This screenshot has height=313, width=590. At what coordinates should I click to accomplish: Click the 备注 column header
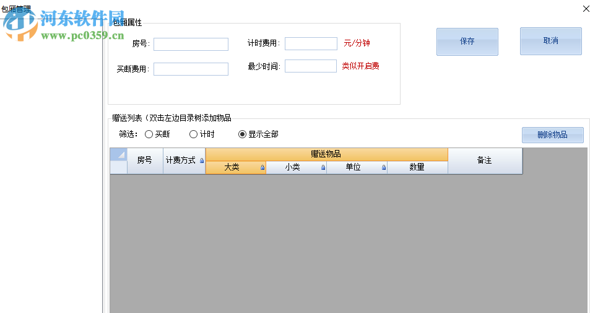(485, 161)
